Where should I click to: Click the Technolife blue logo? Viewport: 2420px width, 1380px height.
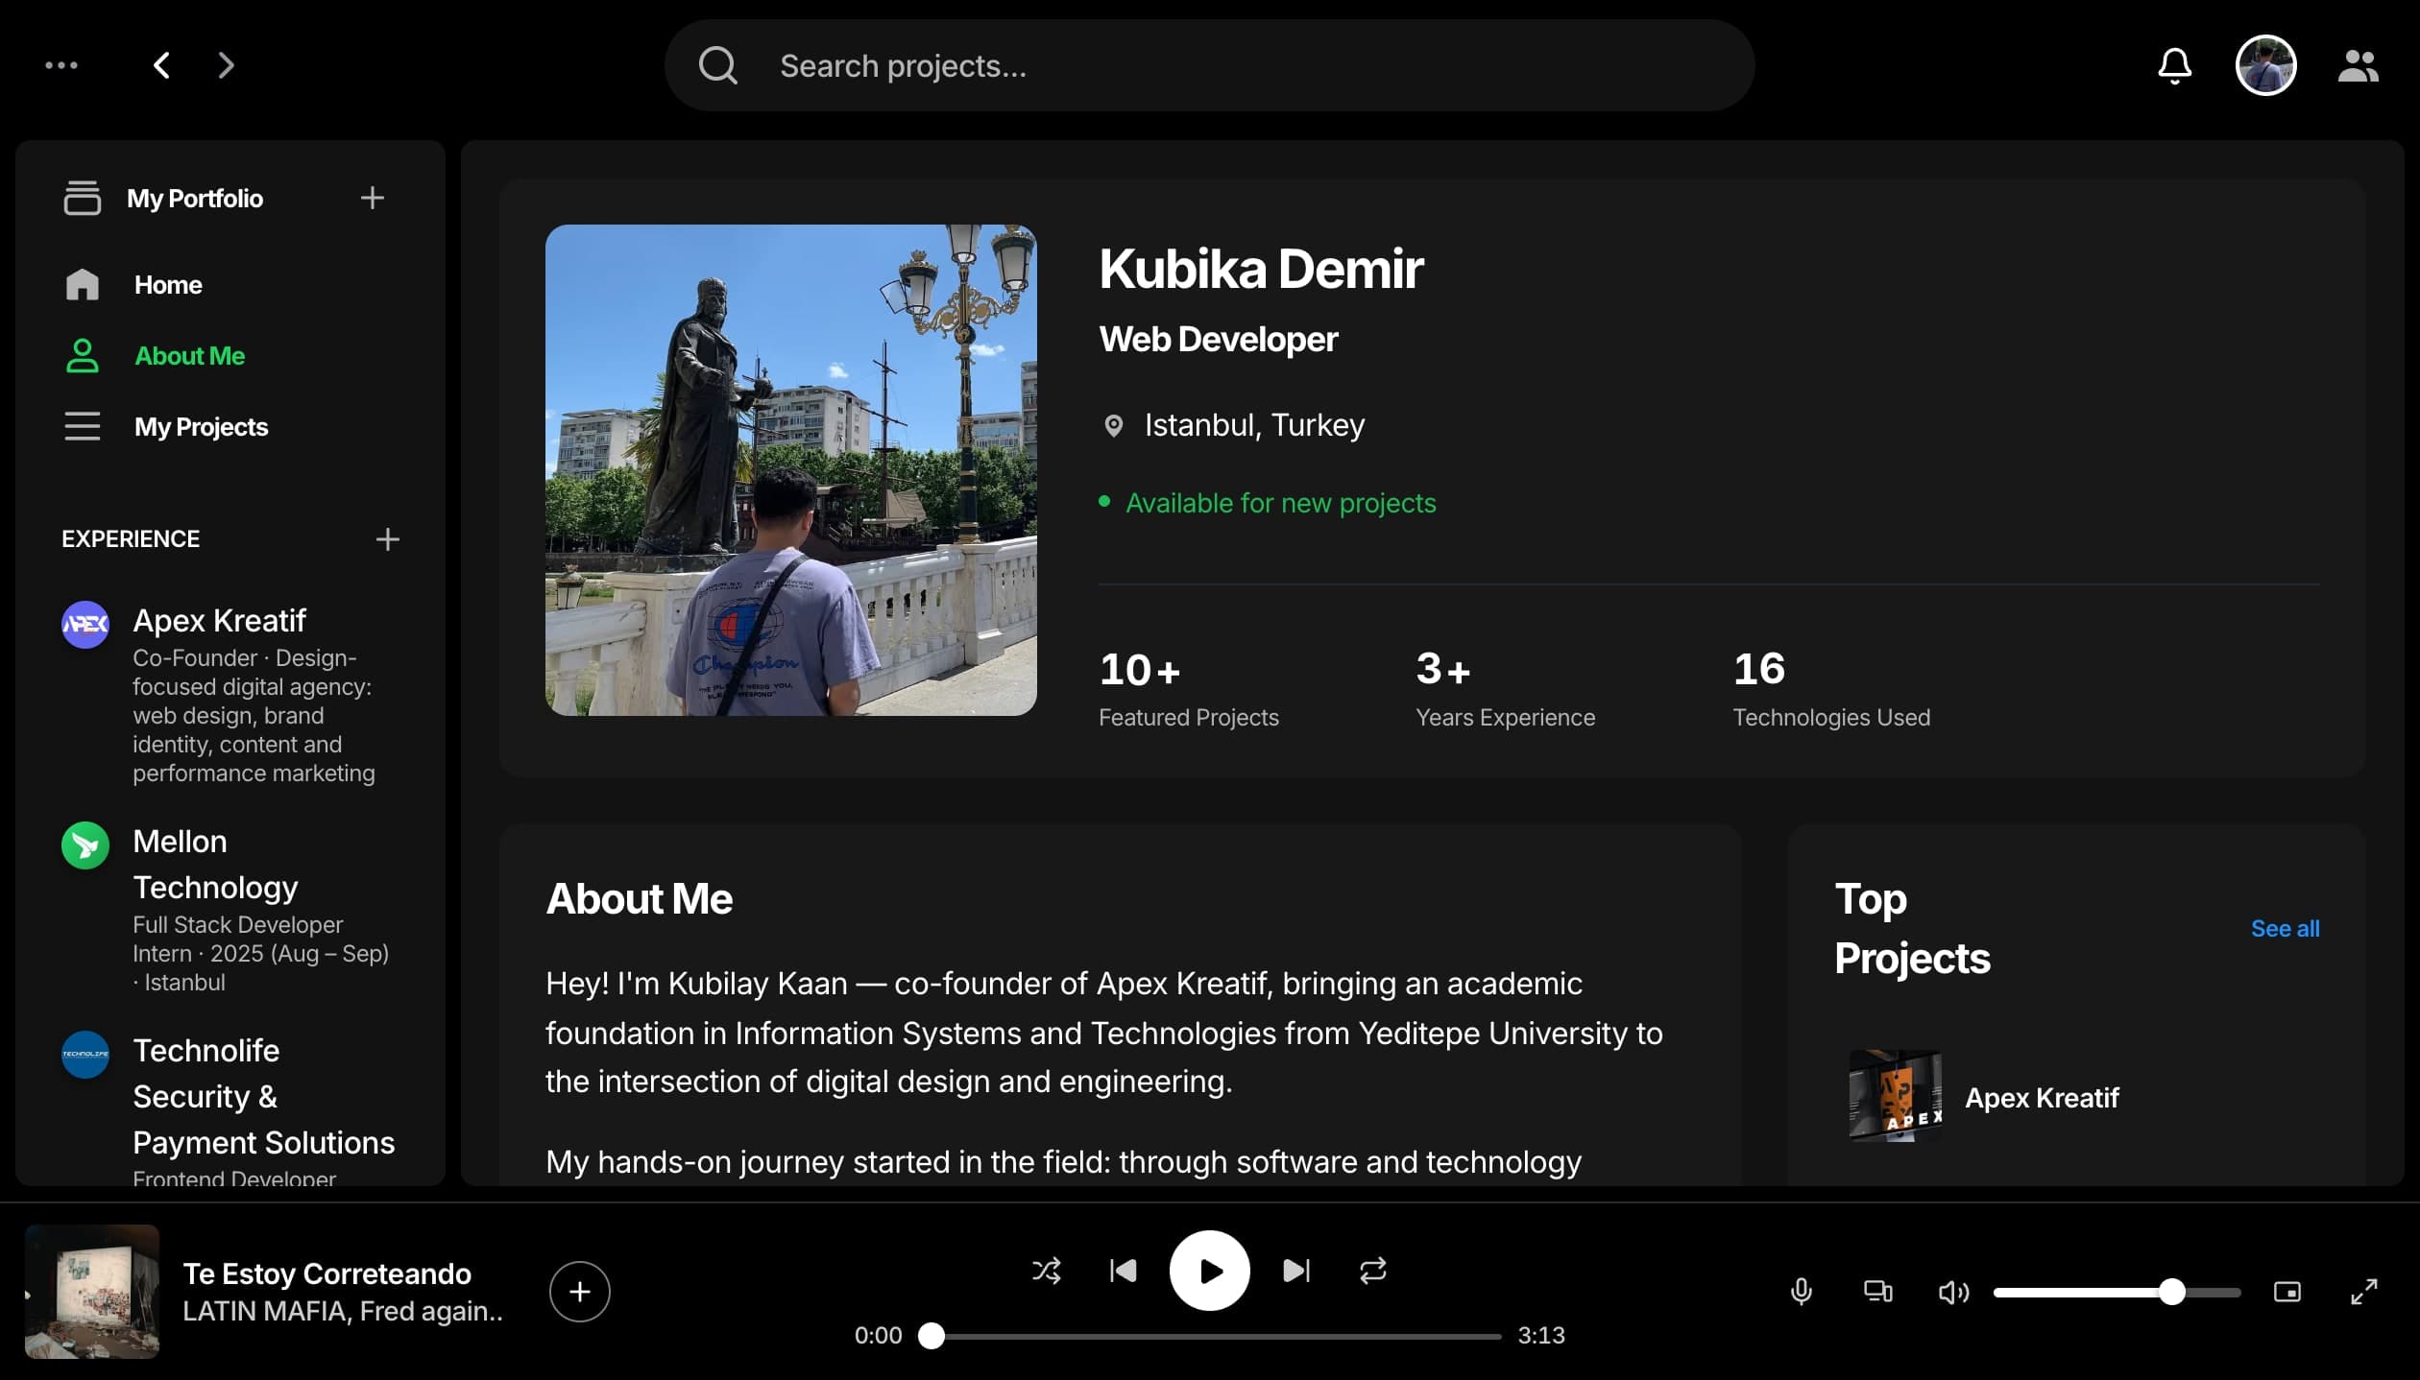85,1055
